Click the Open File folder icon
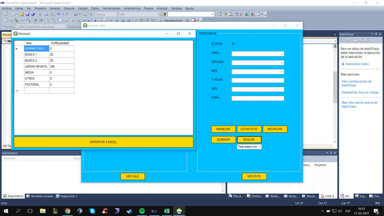This screenshot has width=384, height=216. click(x=22, y=14)
